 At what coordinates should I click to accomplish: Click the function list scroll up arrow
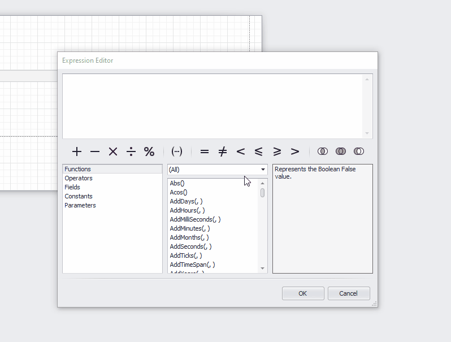[x=262, y=183]
